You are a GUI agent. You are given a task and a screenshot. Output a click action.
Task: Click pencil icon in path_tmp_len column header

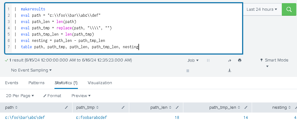coord(246,107)
